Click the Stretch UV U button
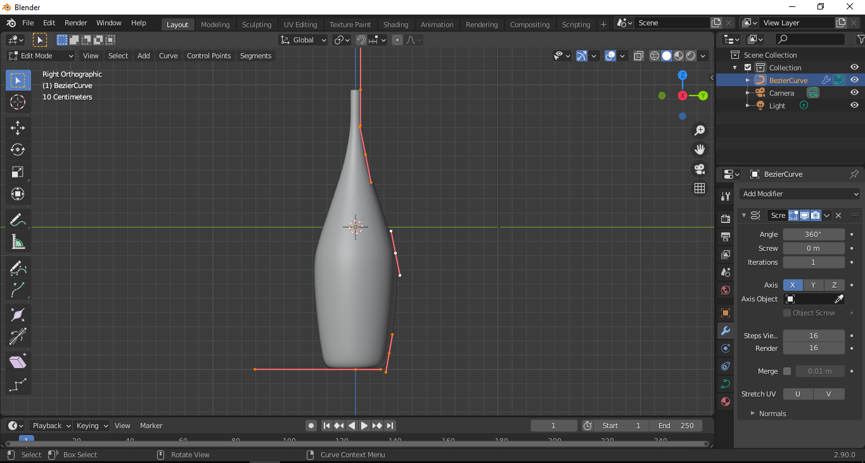This screenshot has height=463, width=865. coord(797,393)
